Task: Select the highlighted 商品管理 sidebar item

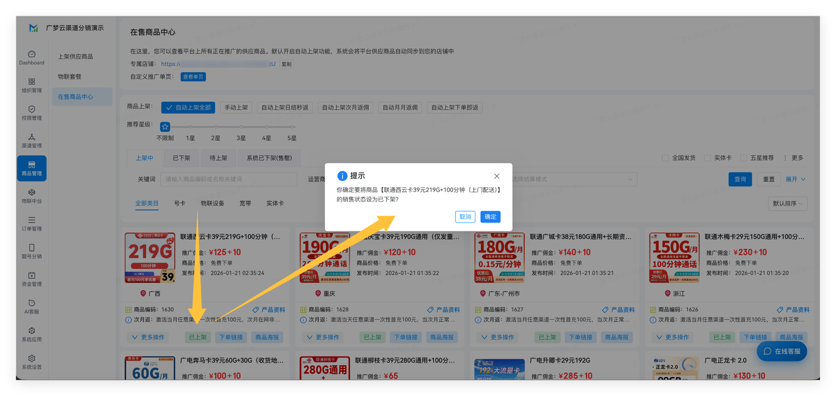Action: 32,169
